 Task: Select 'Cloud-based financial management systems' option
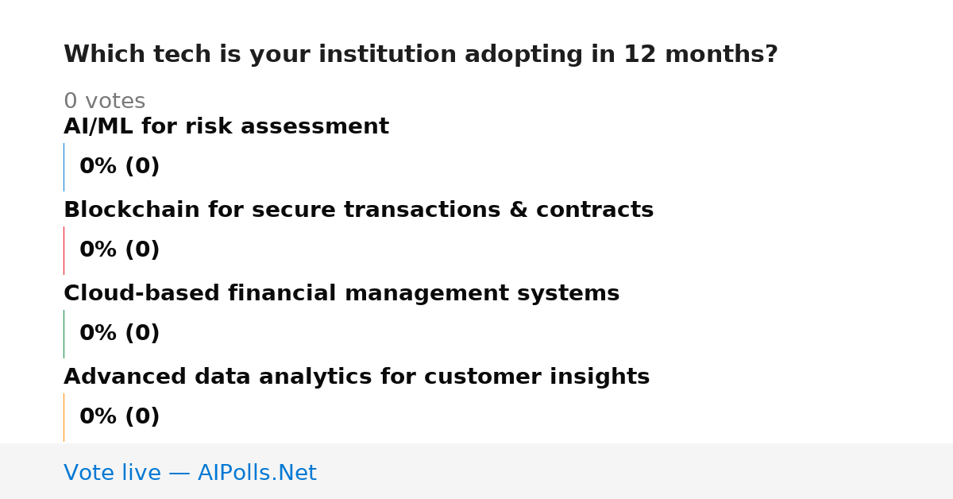(341, 294)
